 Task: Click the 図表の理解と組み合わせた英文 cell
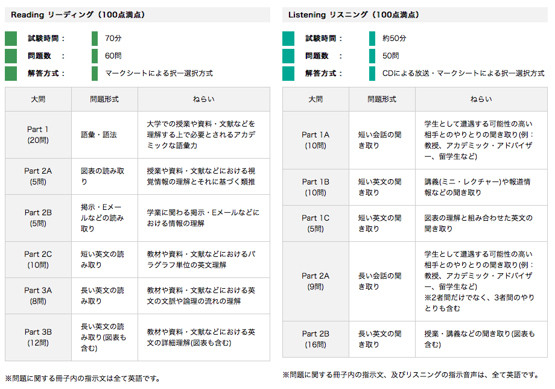pos(481,223)
